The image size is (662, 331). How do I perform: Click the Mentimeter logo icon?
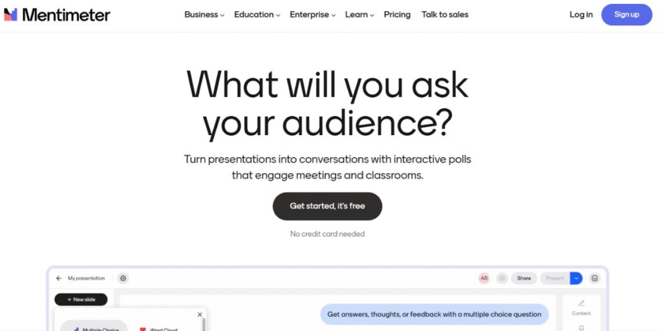(x=10, y=15)
